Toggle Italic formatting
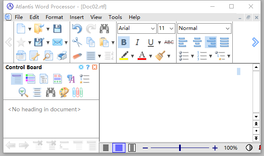This screenshot has width=264, height=156. (137, 42)
